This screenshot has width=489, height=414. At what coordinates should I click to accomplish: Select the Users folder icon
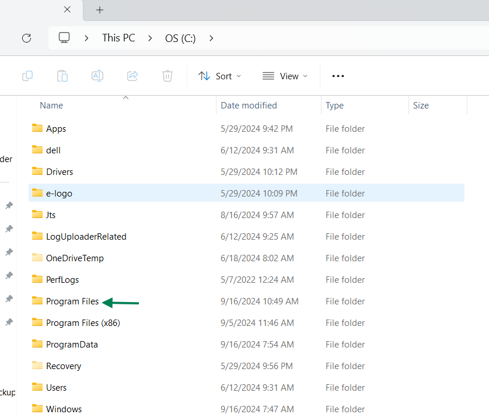(37, 387)
